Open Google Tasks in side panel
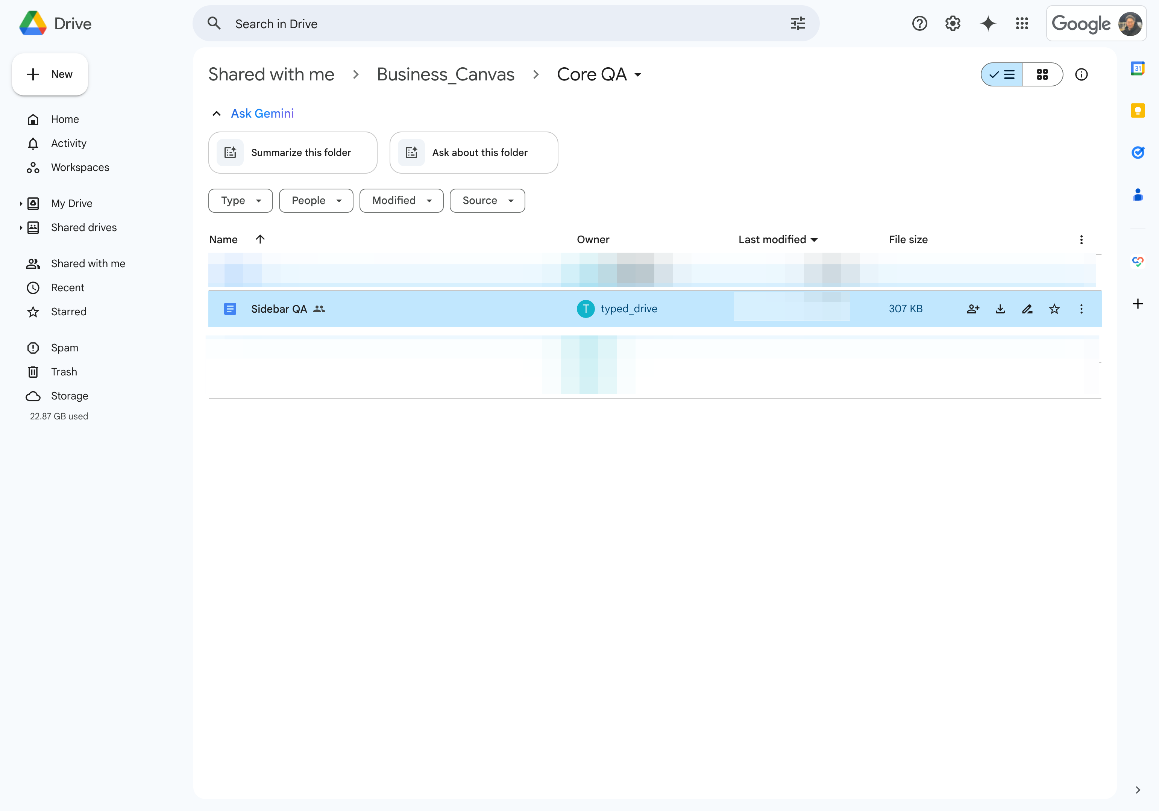The image size is (1159, 811). [x=1137, y=152]
